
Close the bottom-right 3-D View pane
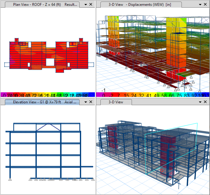pos(206,102)
